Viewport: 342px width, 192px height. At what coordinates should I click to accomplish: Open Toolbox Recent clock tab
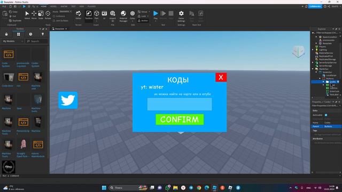[x=30, y=34]
